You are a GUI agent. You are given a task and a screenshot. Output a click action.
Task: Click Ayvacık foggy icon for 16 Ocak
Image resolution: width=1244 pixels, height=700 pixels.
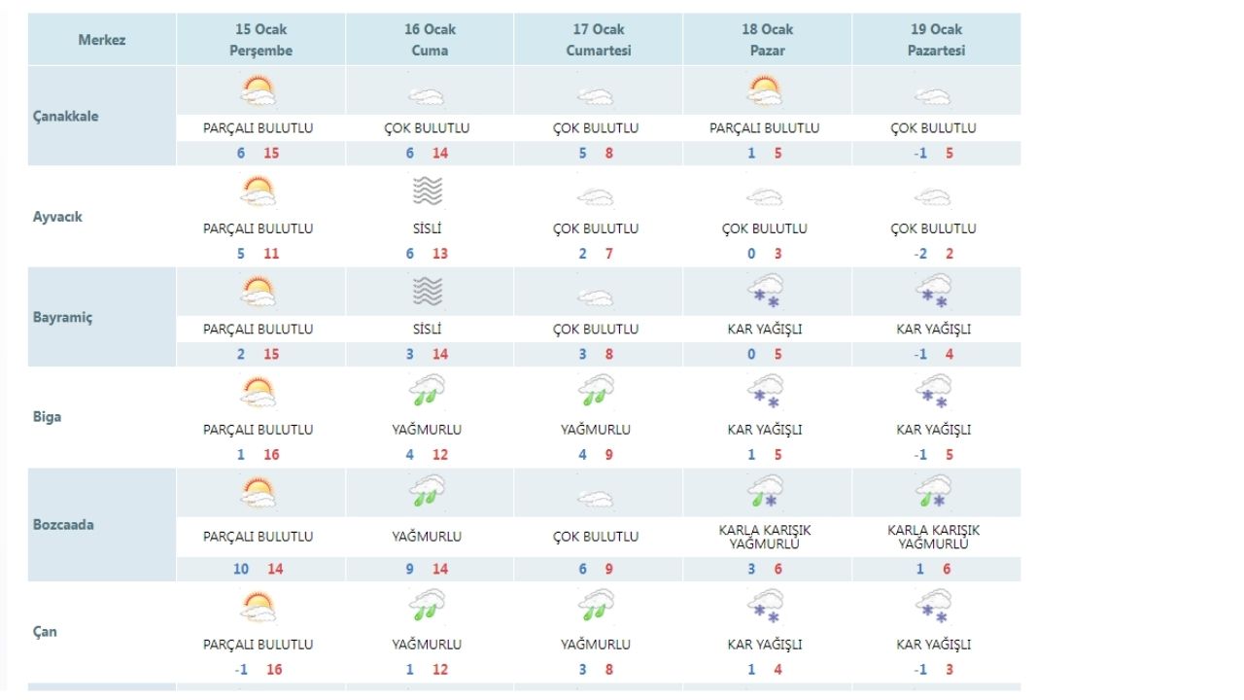pyautogui.click(x=428, y=192)
